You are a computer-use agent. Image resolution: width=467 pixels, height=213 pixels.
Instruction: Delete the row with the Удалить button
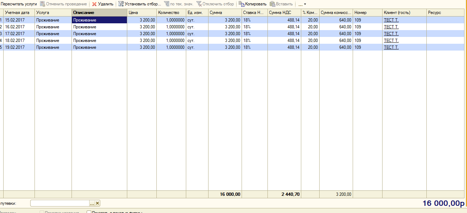[x=103, y=4]
